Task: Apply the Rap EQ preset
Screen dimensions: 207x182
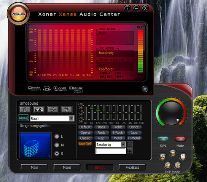Action: [x=101, y=138]
